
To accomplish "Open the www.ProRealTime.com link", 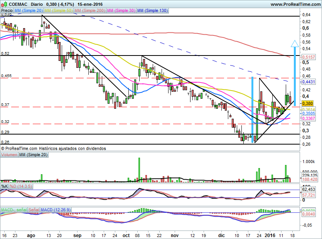I will click(295, 4).
